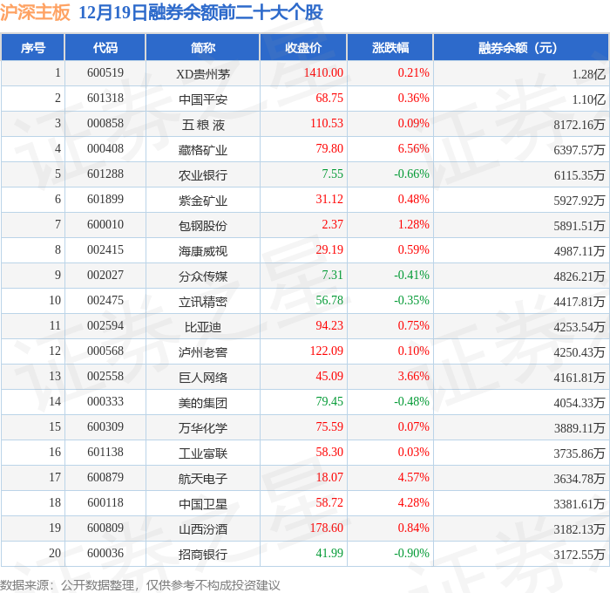Click the change value 6.56%
The width and height of the screenshot is (610, 593).
[x=413, y=149]
